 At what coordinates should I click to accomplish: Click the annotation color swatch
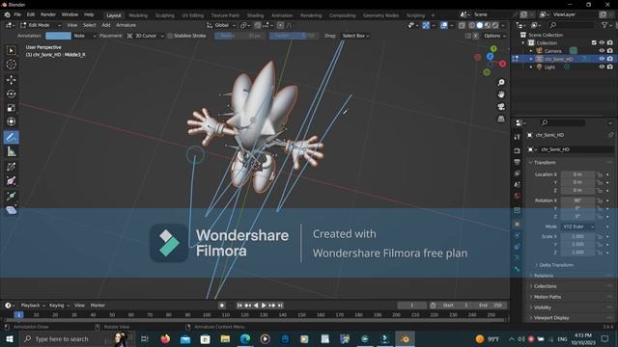[58, 36]
